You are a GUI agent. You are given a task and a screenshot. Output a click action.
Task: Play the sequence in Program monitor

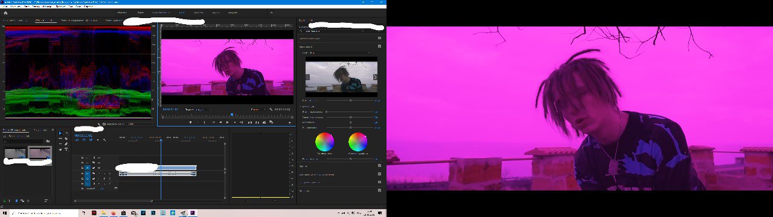click(228, 122)
